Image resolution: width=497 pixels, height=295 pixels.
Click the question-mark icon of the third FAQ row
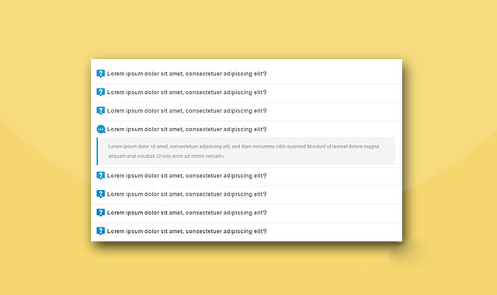click(100, 110)
